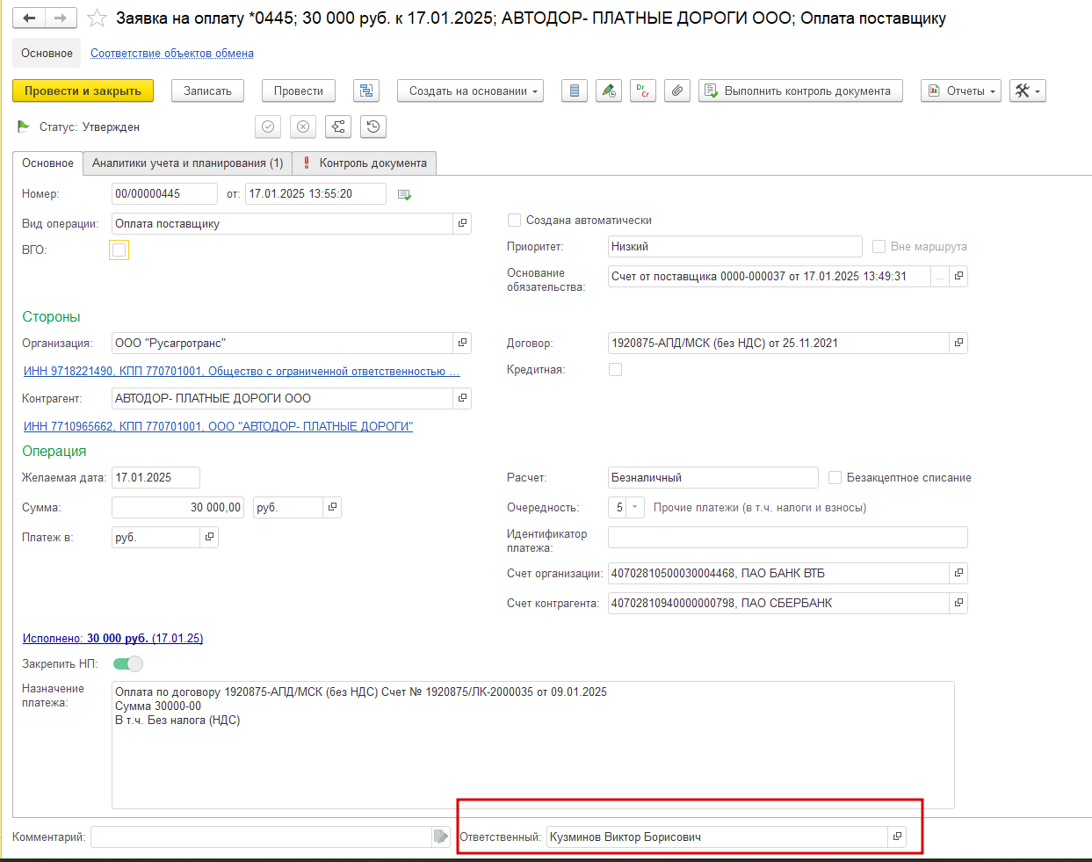
Task: Click Выполнить контроль документа button
Action: tap(800, 91)
